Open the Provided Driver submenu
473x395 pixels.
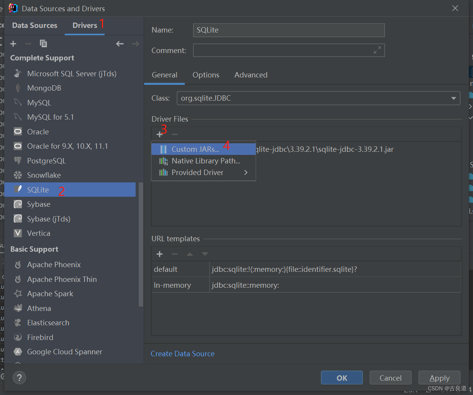pos(203,172)
